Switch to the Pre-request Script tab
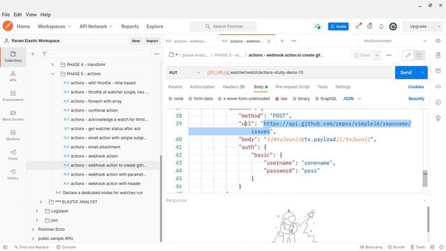 click(x=293, y=86)
